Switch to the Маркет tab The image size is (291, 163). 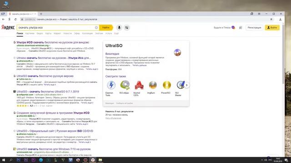click(57, 34)
